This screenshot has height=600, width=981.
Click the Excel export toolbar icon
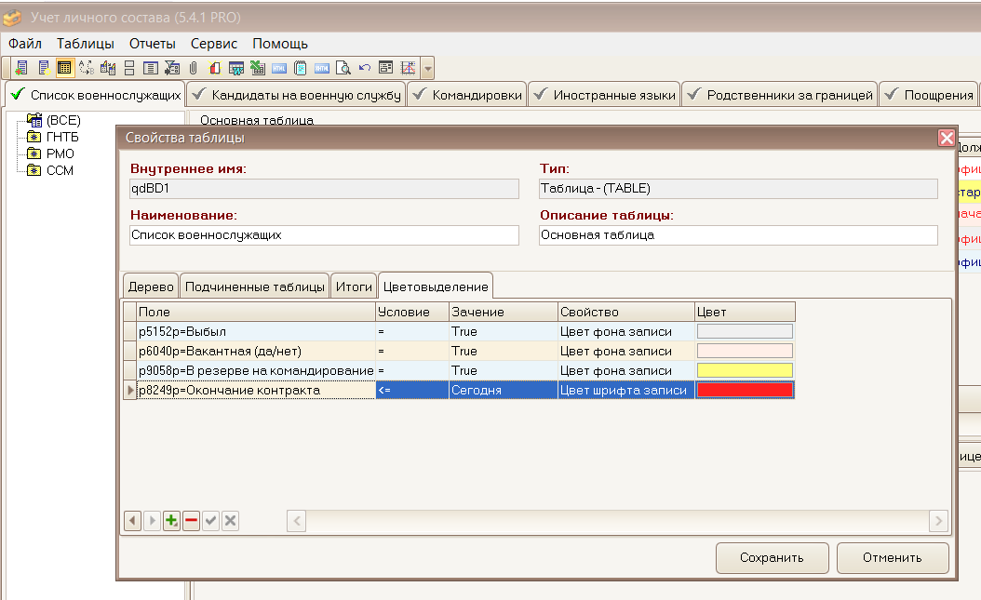coord(257,68)
